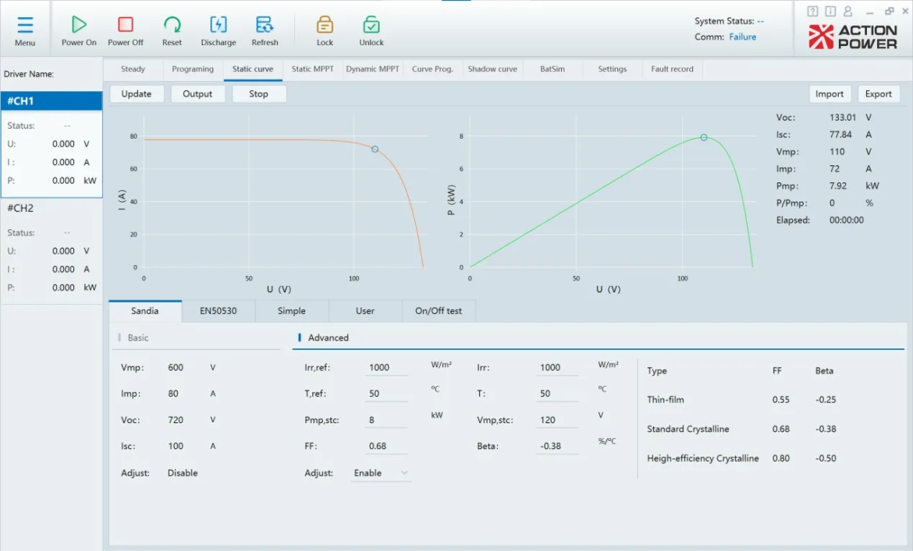Click the Standard Crystalline type row

(742, 429)
